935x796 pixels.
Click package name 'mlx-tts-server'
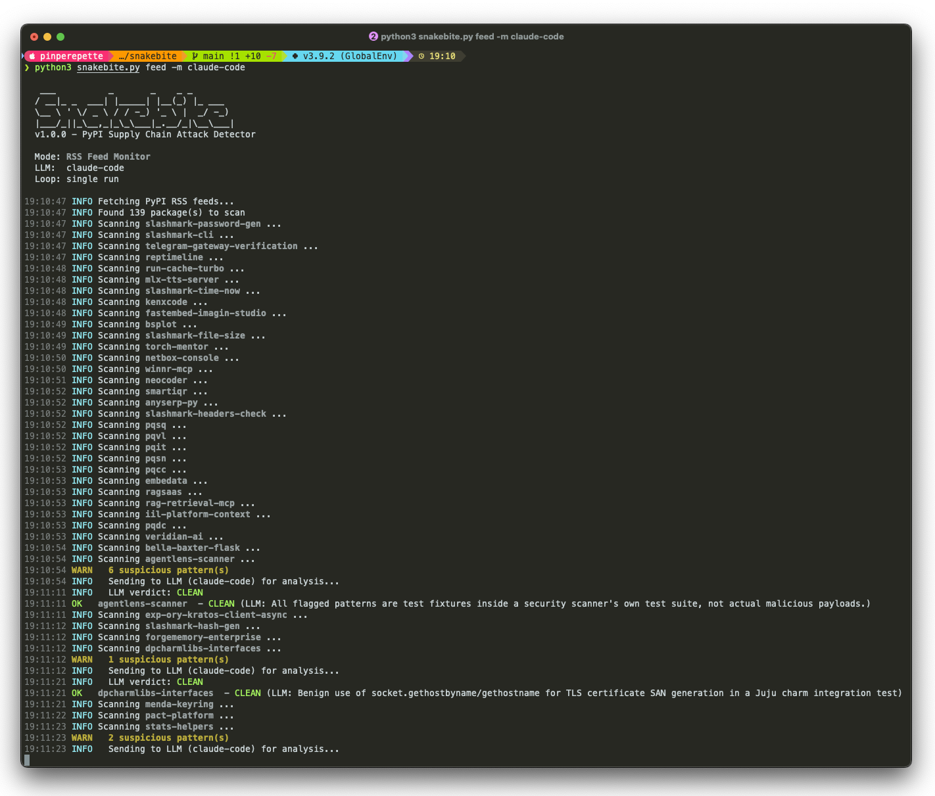(x=182, y=280)
